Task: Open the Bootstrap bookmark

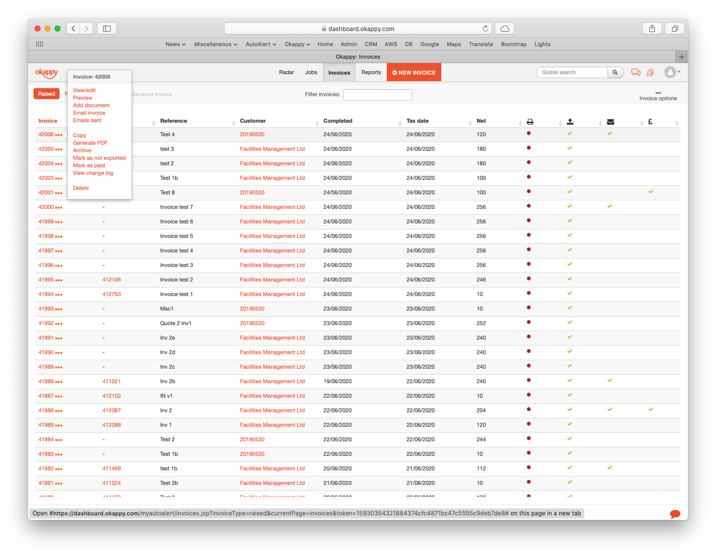Action: tap(513, 44)
